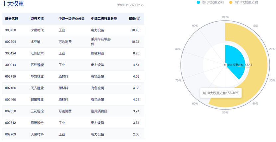Click weight value 4.35
Screen dimensions: 276x142
(x=136, y=88)
